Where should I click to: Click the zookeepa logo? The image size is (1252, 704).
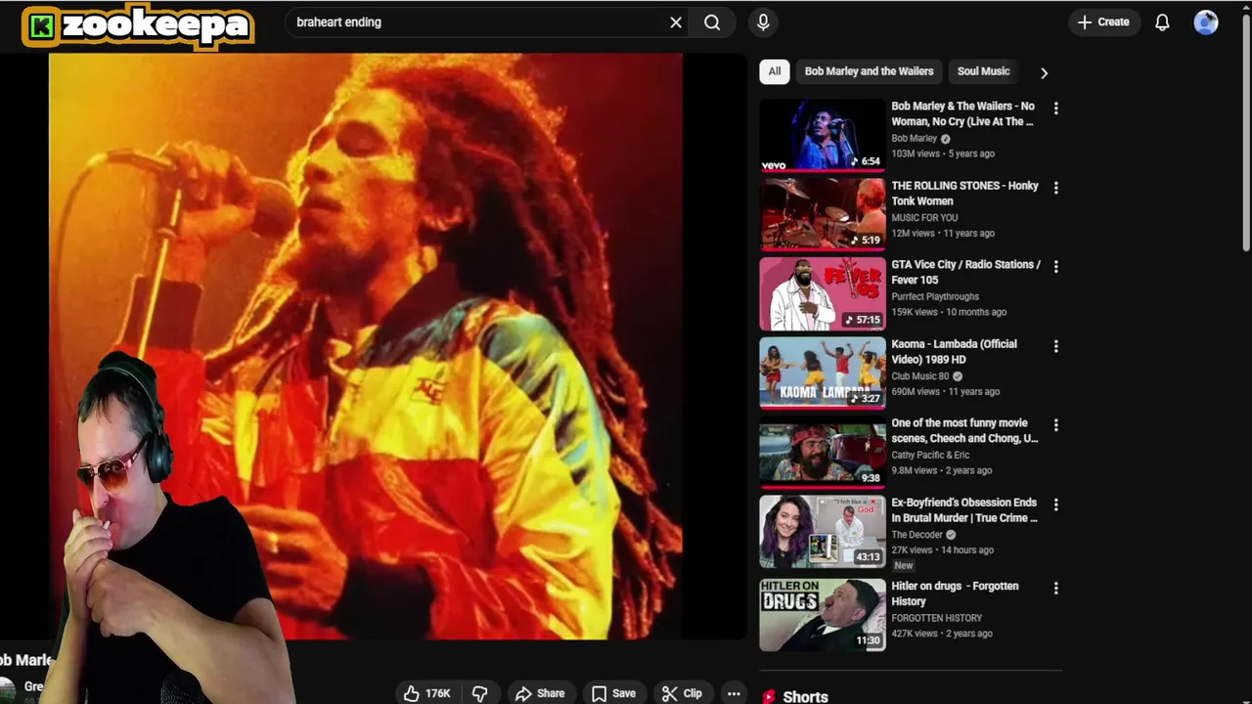coord(138,26)
